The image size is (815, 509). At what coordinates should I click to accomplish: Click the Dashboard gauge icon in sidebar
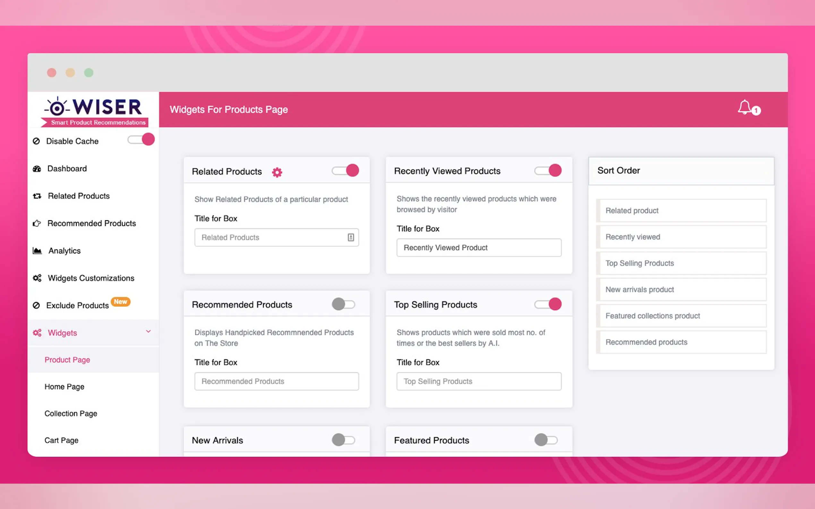(37, 169)
